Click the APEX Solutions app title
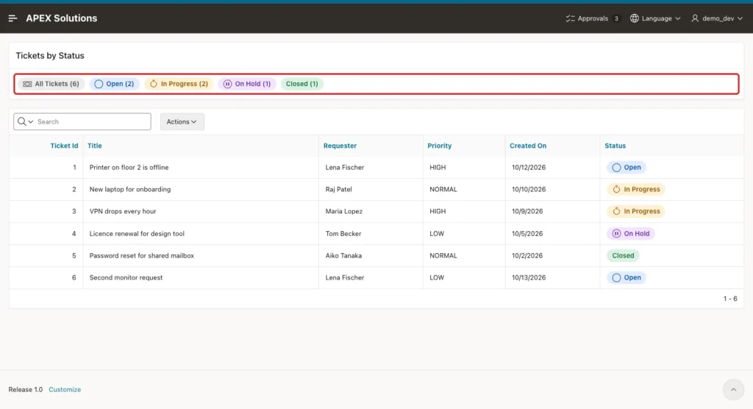The height and width of the screenshot is (409, 753). tap(62, 18)
